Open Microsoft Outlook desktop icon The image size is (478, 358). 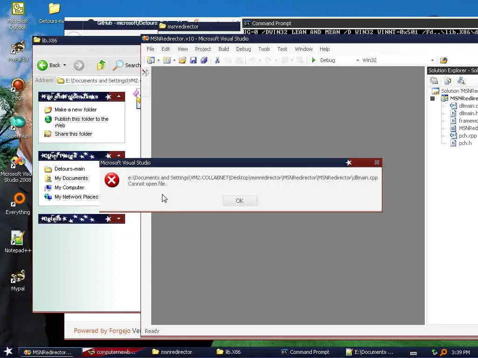pyautogui.click(x=18, y=16)
